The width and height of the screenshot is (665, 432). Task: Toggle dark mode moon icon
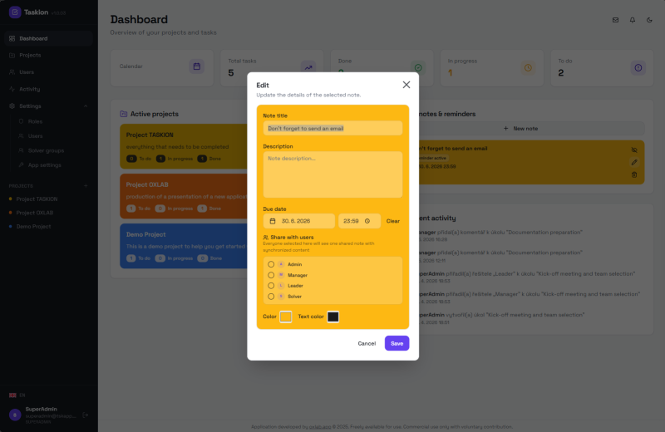click(649, 20)
